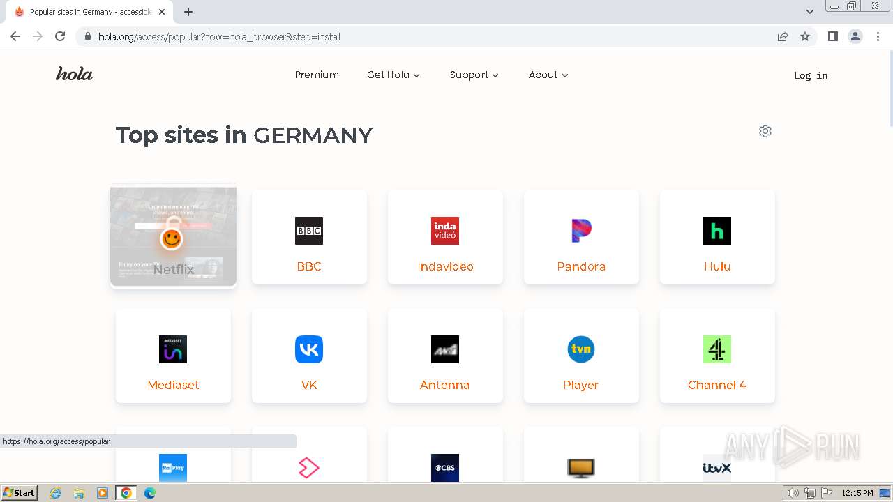Image resolution: width=893 pixels, height=502 pixels.
Task: Open the tab search dropdown arrow
Action: pos(809,11)
